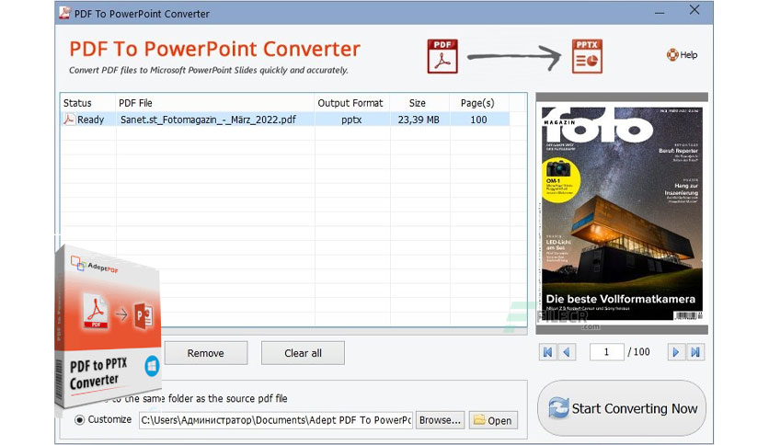Select the Customize radio option
769x445 pixels.
(x=79, y=420)
